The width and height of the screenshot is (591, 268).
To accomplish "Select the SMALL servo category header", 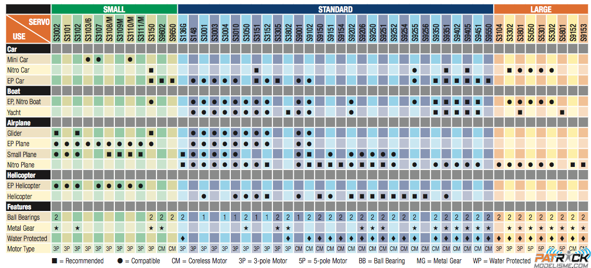I will (114, 9).
